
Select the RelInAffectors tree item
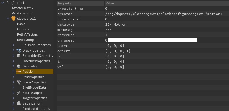(27, 34)
